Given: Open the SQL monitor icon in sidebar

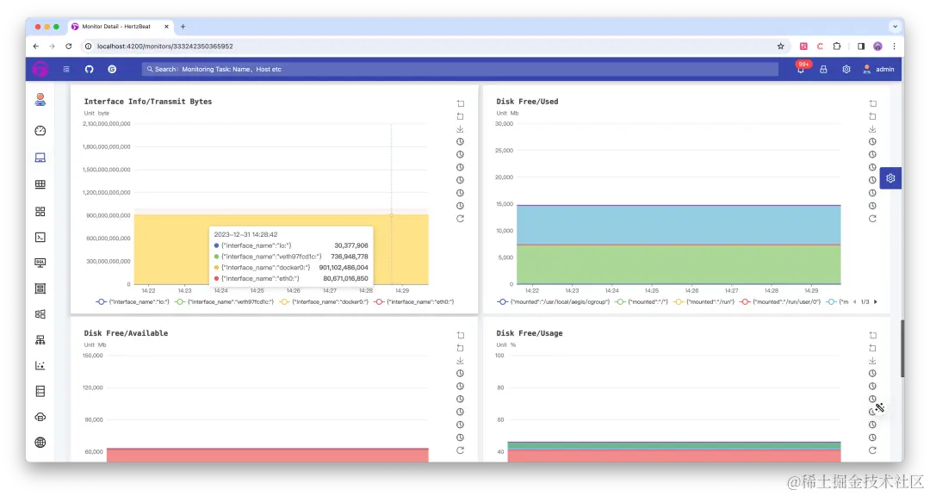Looking at the screenshot, I should [40, 263].
